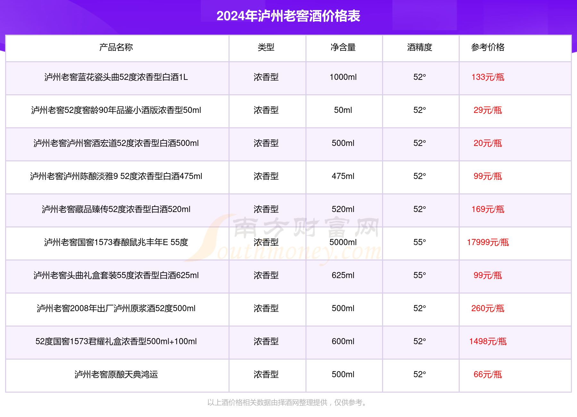Click product 泸州老窖原酿天典鸿运
577x417 pixels.
click(116, 375)
